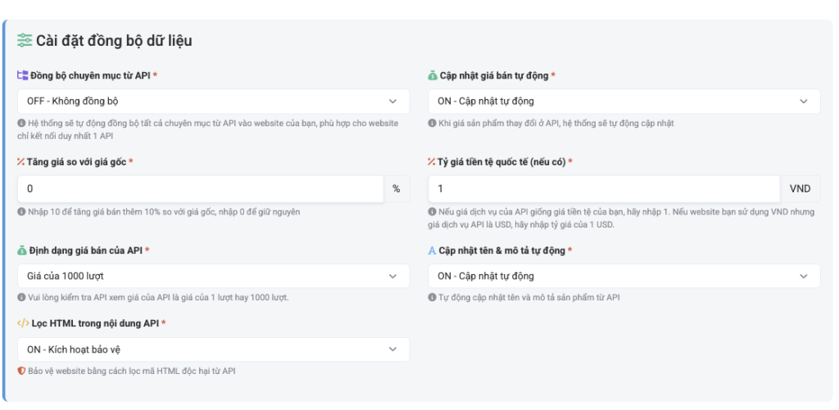Click the info icon under Cập nhật giá bán tự động
This screenshot has width=839, height=410.
pyautogui.click(x=432, y=124)
